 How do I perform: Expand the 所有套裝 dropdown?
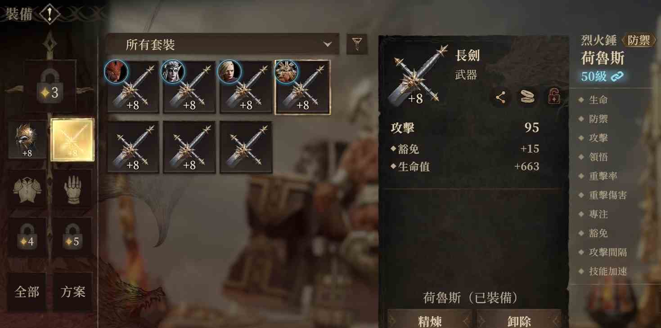222,44
